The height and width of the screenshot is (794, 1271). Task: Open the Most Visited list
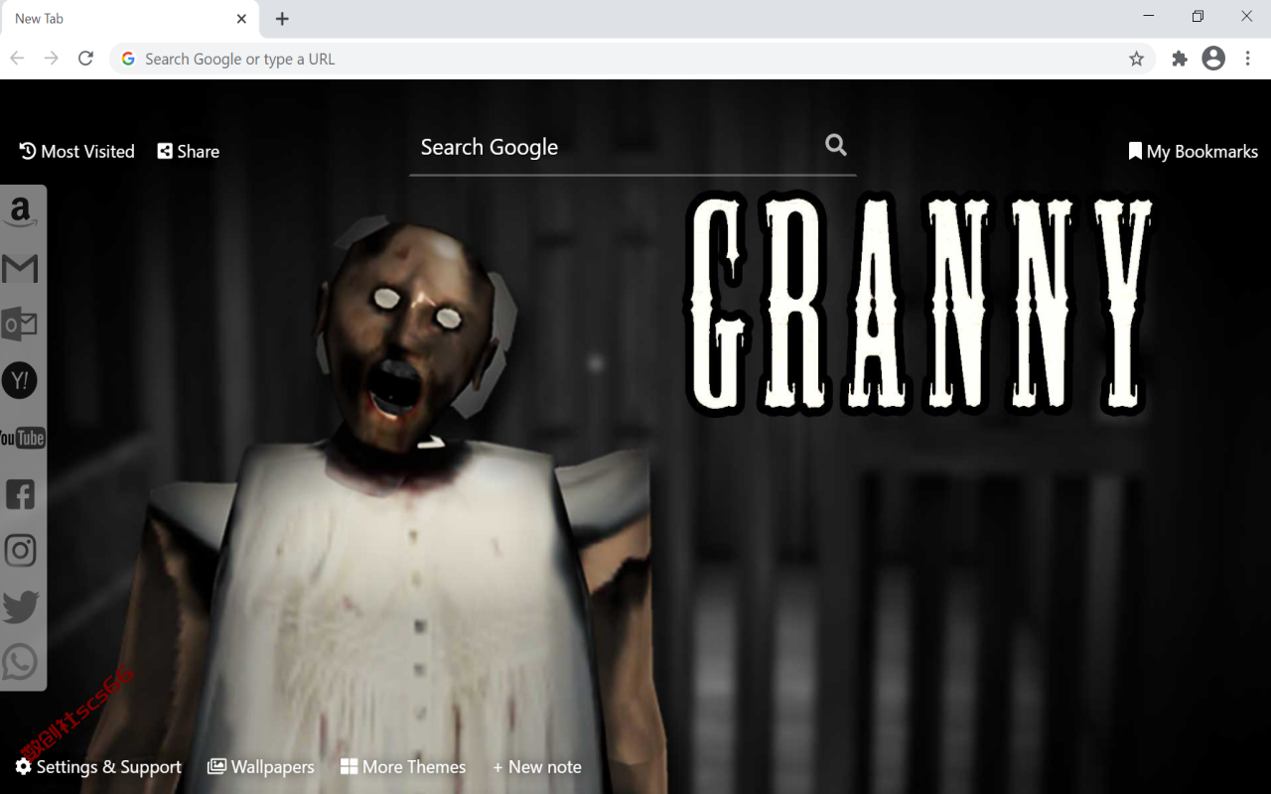76,151
